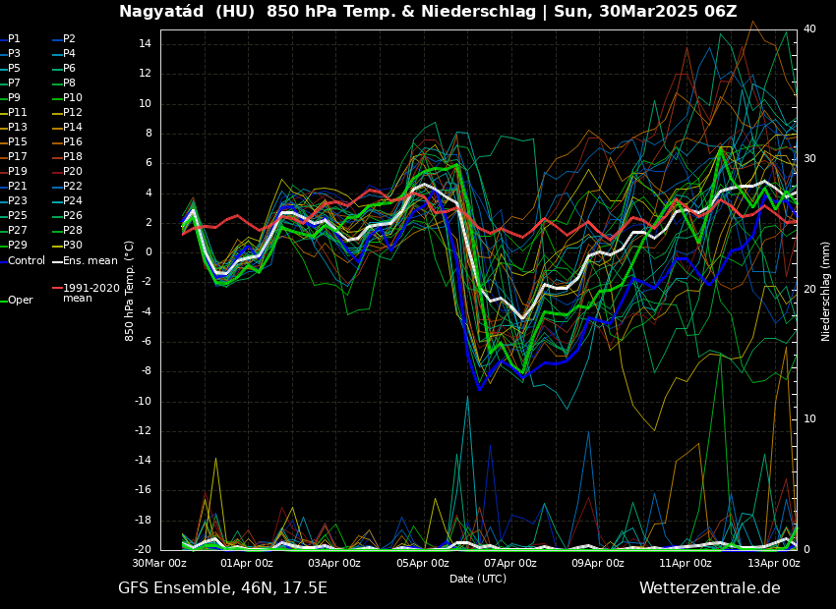Click the 30Mar 00z date tick
This screenshot has height=609, width=836.
click(160, 564)
